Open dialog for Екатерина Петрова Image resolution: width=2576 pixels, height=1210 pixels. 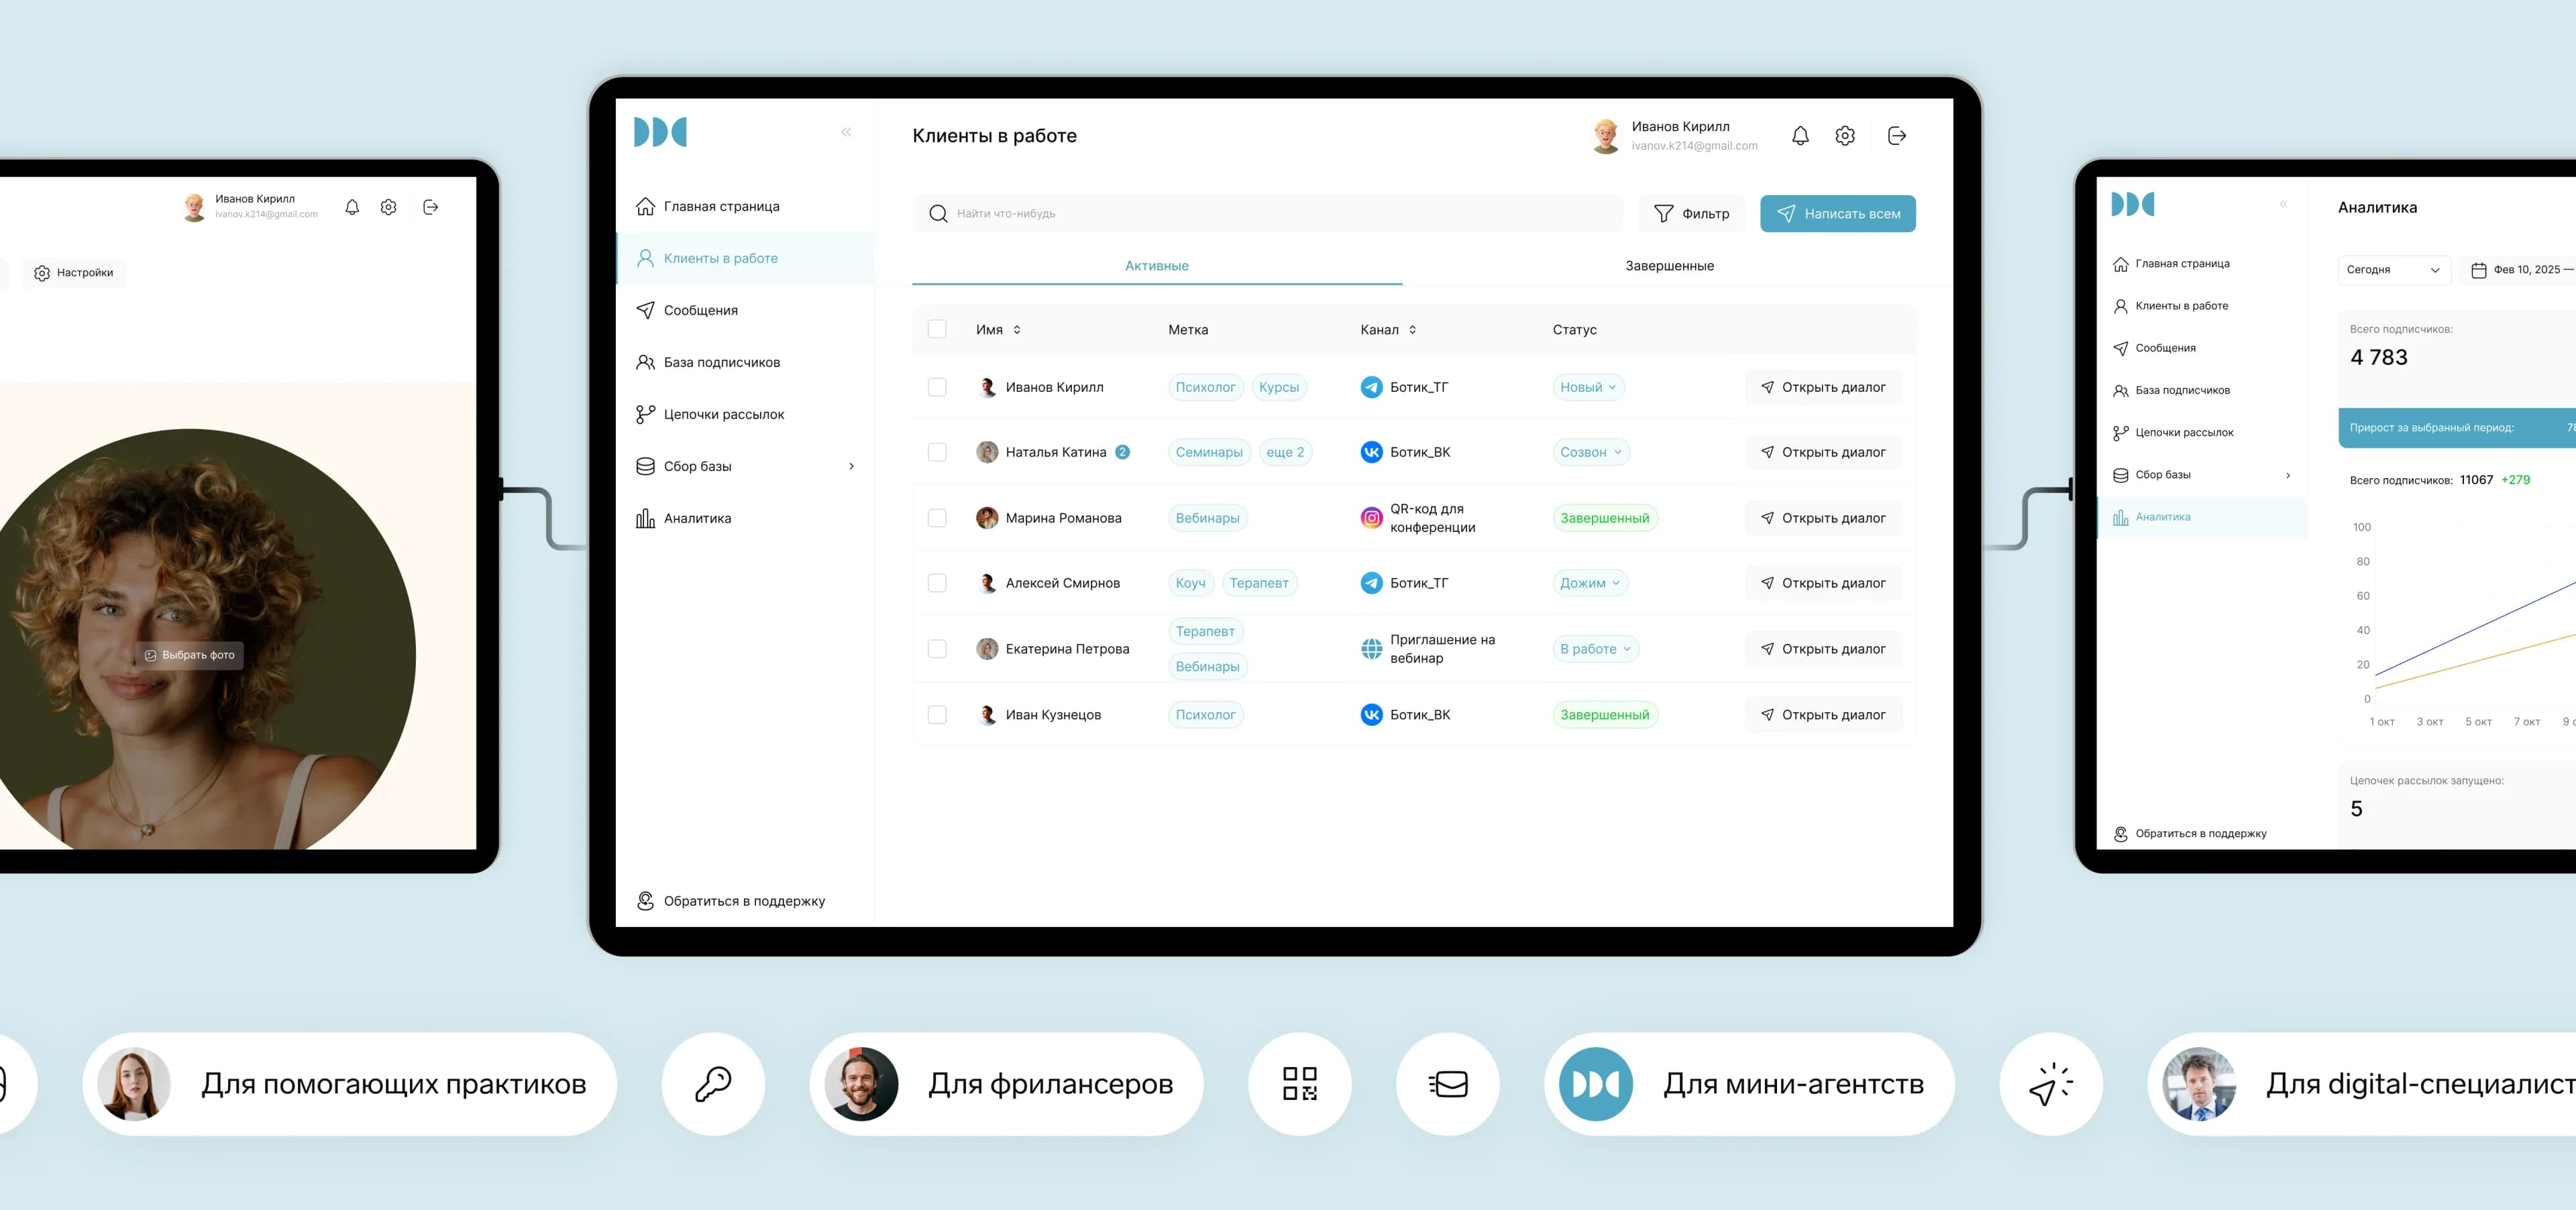tap(1823, 649)
